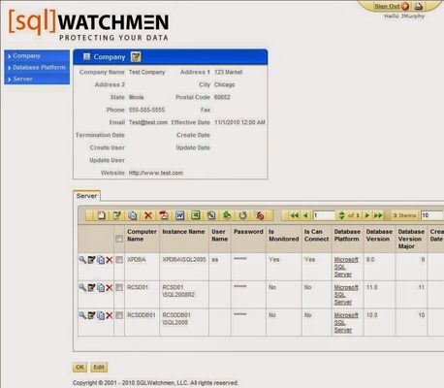Click the red X delete icon in Server toolbar
Image resolution: width=444 pixels, height=388 pixels.
(x=148, y=215)
